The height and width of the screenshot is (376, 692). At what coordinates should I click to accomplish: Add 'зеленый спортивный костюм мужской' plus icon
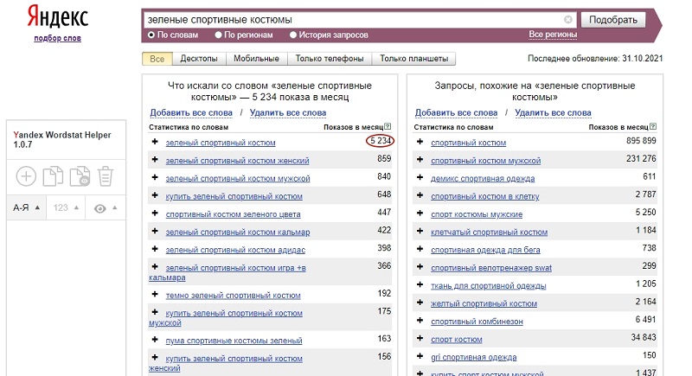(155, 177)
